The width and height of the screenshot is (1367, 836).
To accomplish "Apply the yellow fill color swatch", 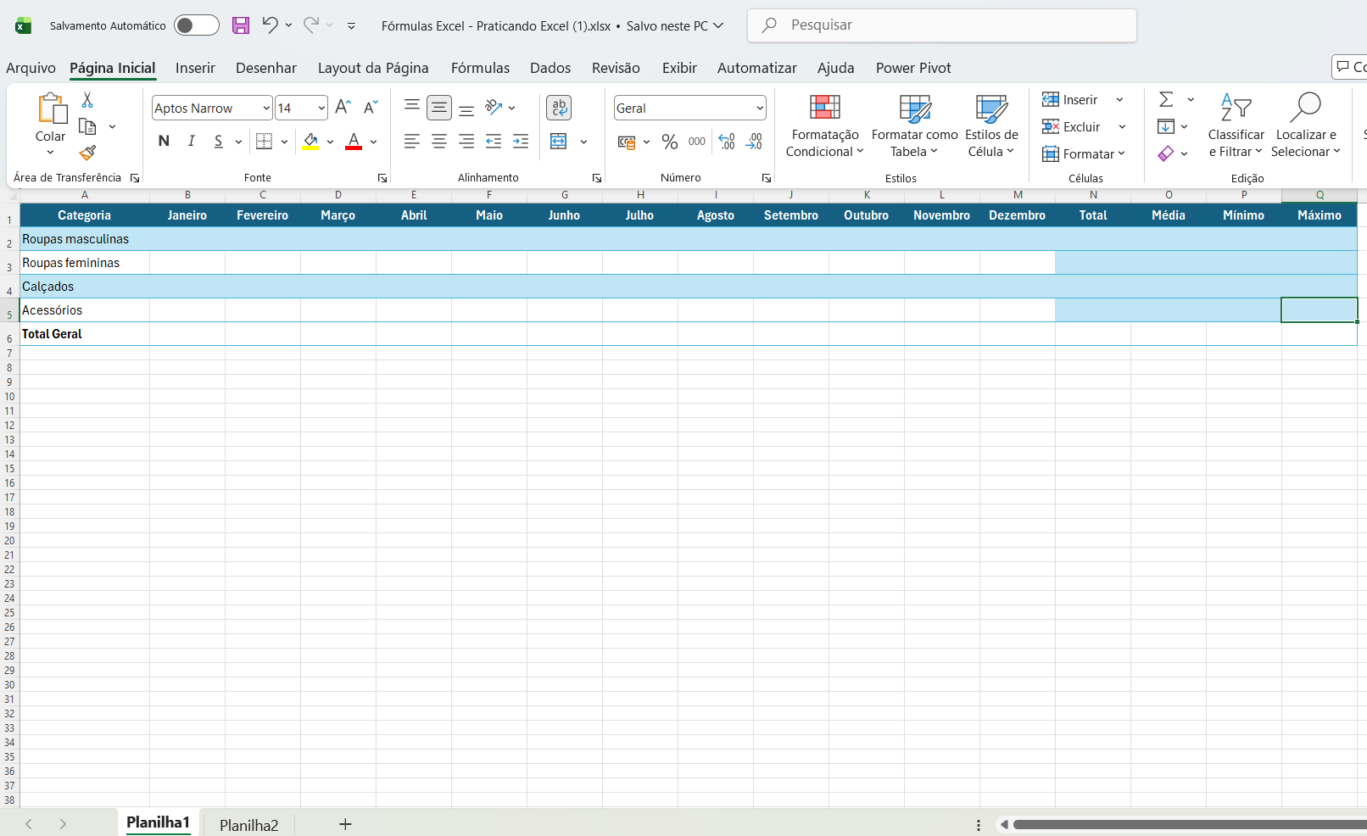I will tap(310, 142).
